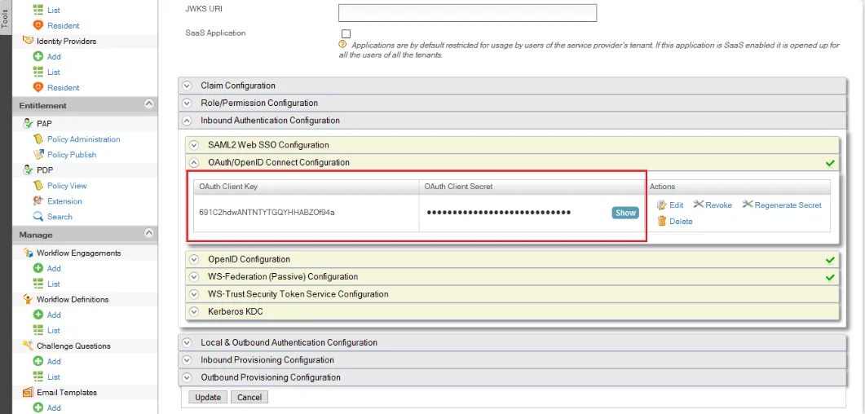This screenshot has height=414, width=865.
Task: Click the Edit link in Actions
Action: [677, 205]
